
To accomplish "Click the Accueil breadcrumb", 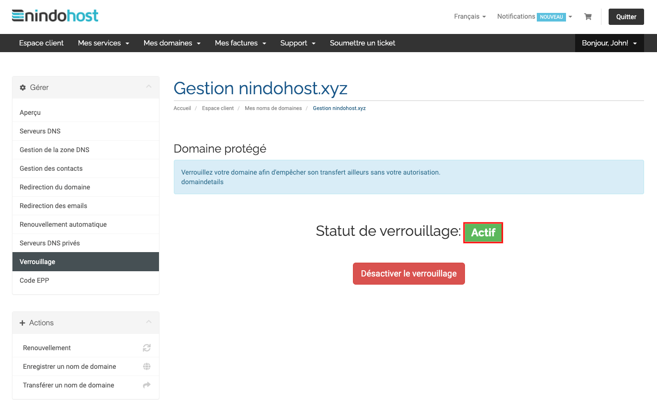I will 182,108.
